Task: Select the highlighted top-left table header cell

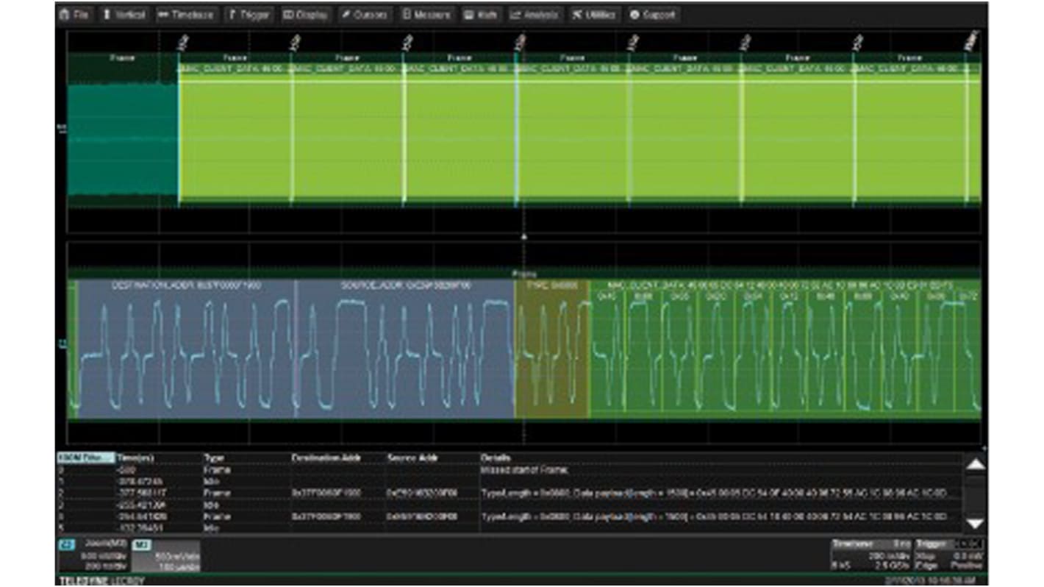Action: point(86,458)
